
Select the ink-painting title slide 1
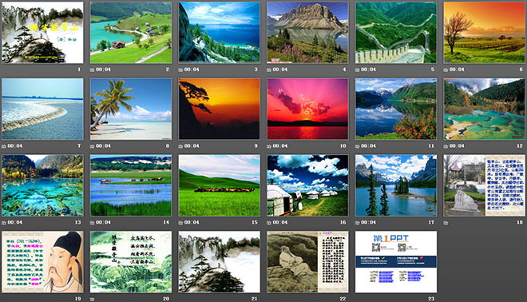[42, 32]
